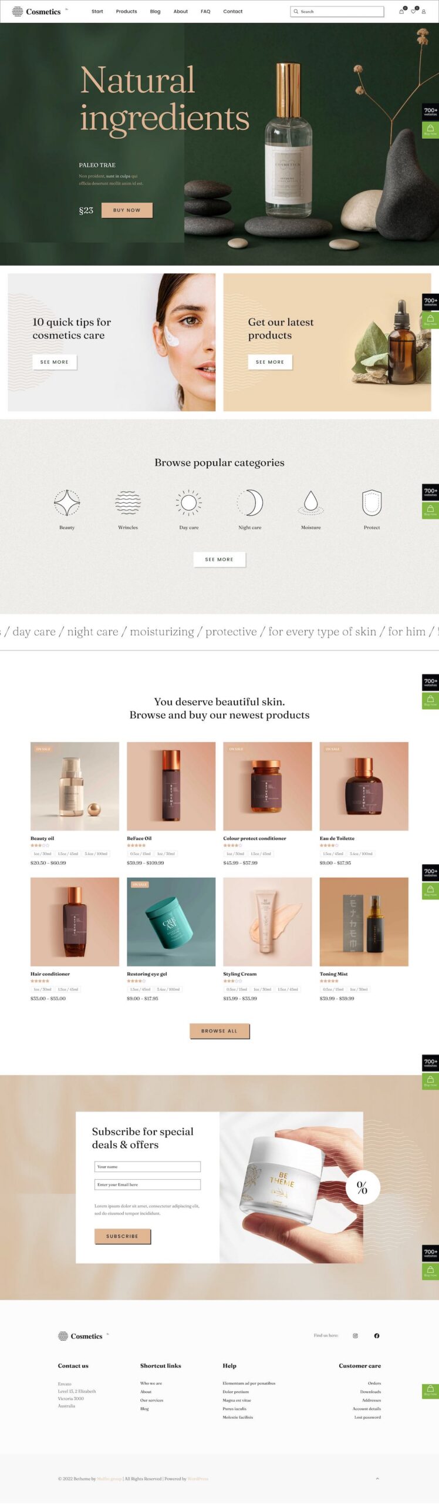Select the 3.4oz / 100ml option for Restoring eye gel
This screenshot has height=1504, width=439.
coord(168,989)
